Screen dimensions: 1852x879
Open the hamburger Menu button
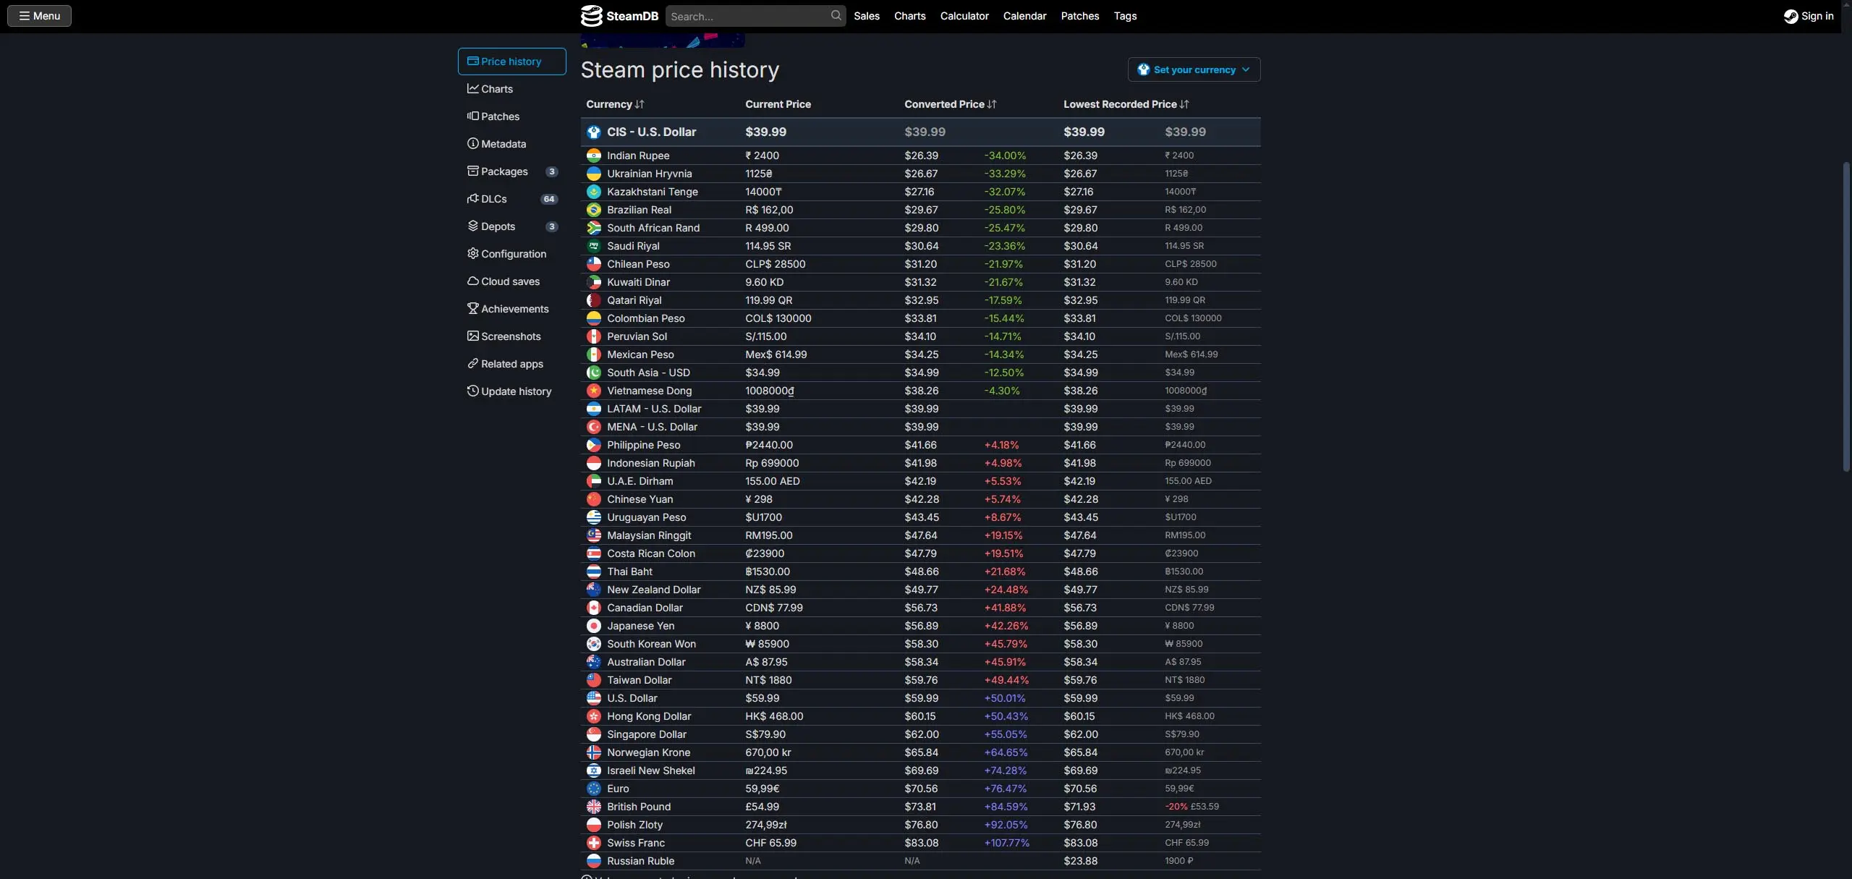click(40, 16)
